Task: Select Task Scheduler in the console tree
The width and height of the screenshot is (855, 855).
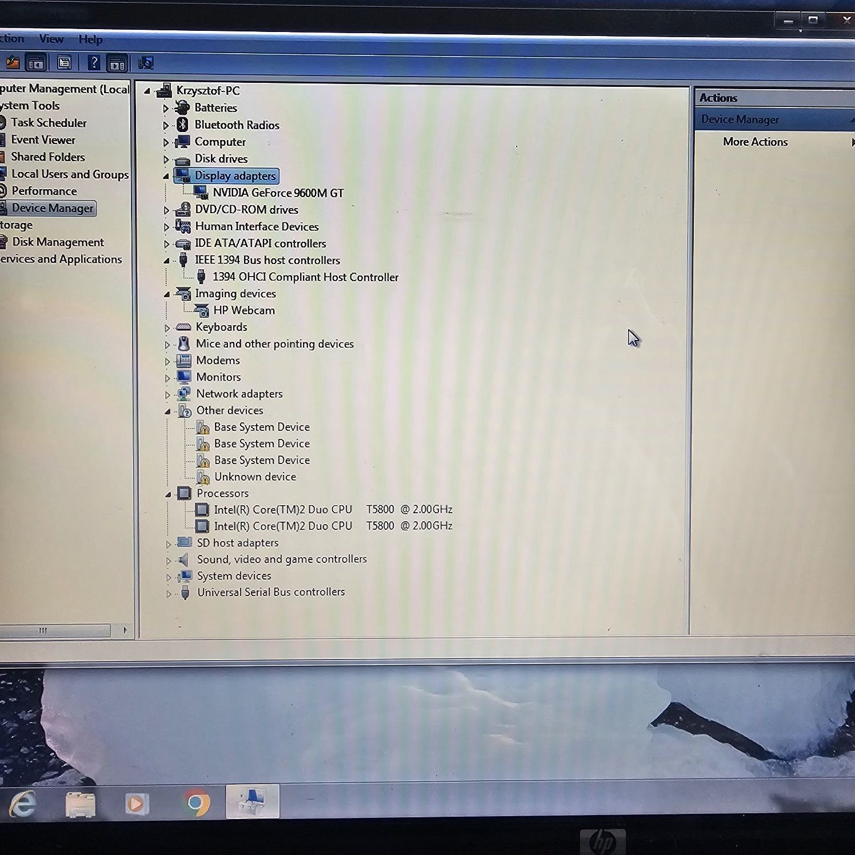Action: point(49,123)
